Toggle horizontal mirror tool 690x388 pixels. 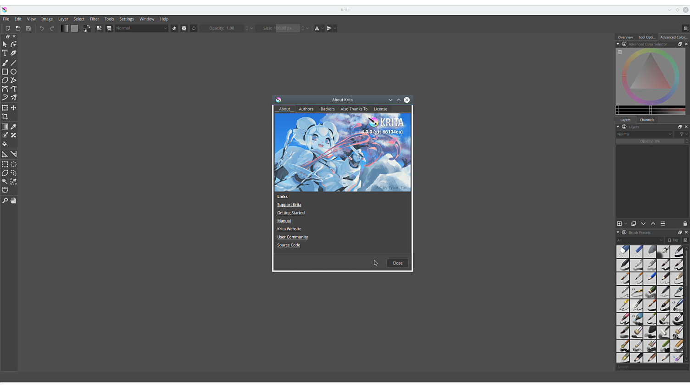click(317, 28)
